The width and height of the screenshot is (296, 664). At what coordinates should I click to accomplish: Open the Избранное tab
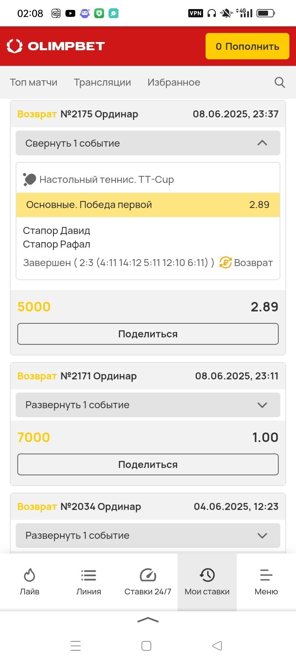click(x=174, y=82)
